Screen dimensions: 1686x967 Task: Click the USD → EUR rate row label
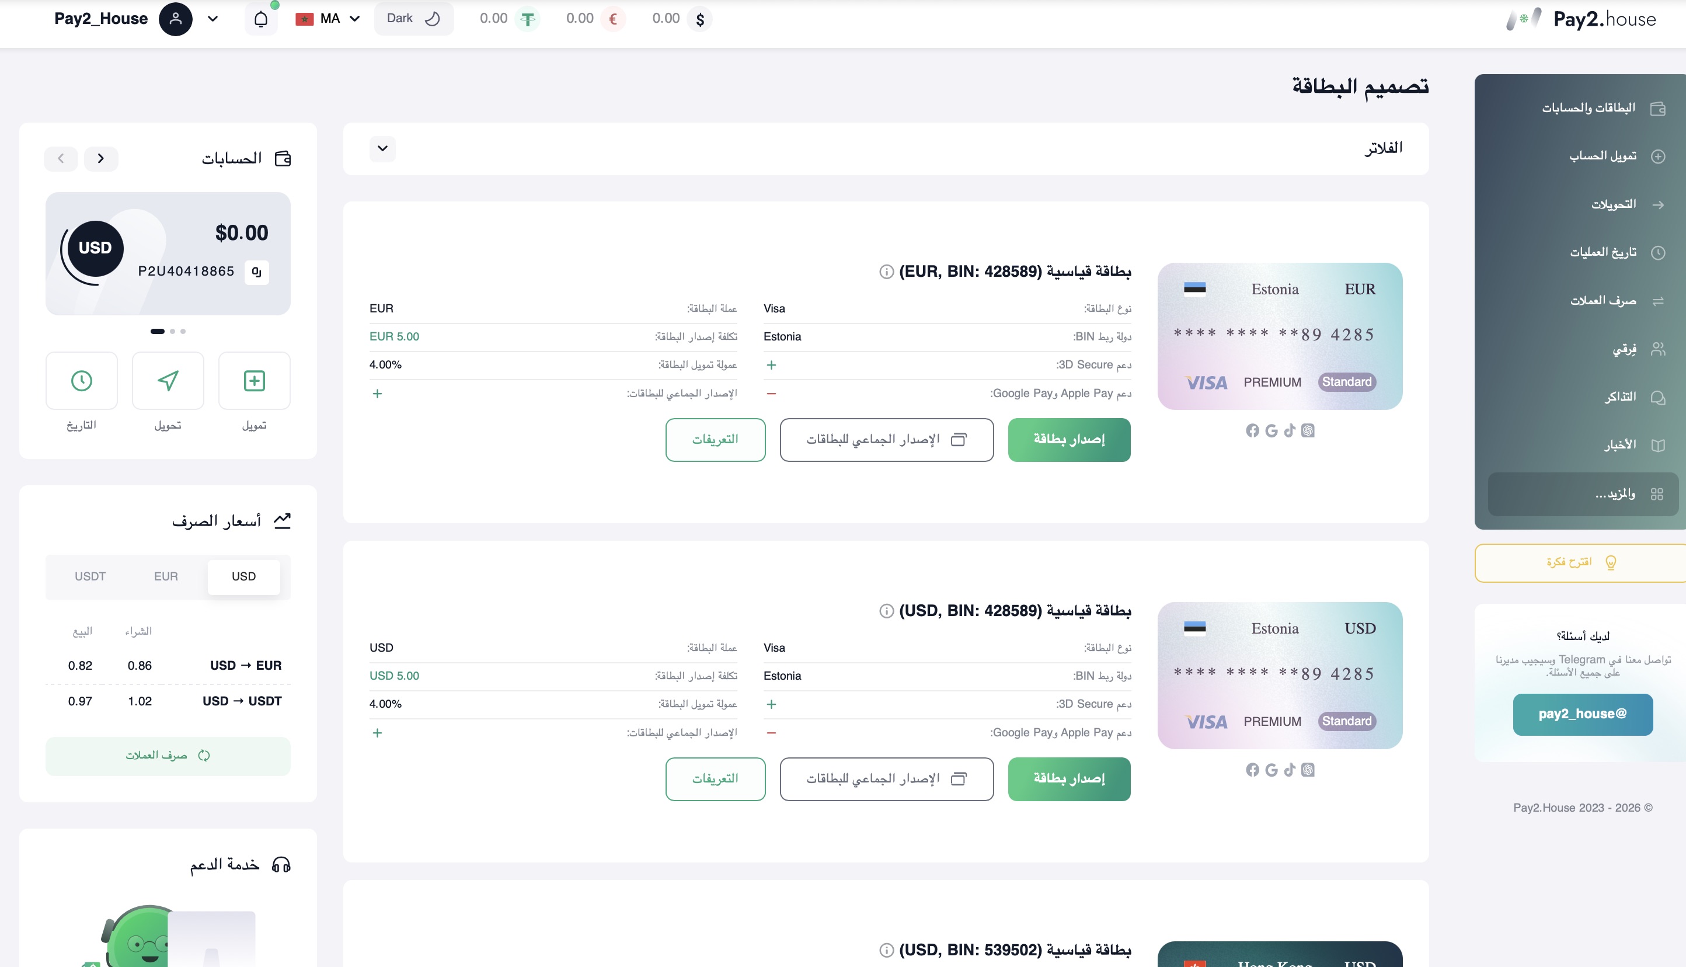(246, 666)
